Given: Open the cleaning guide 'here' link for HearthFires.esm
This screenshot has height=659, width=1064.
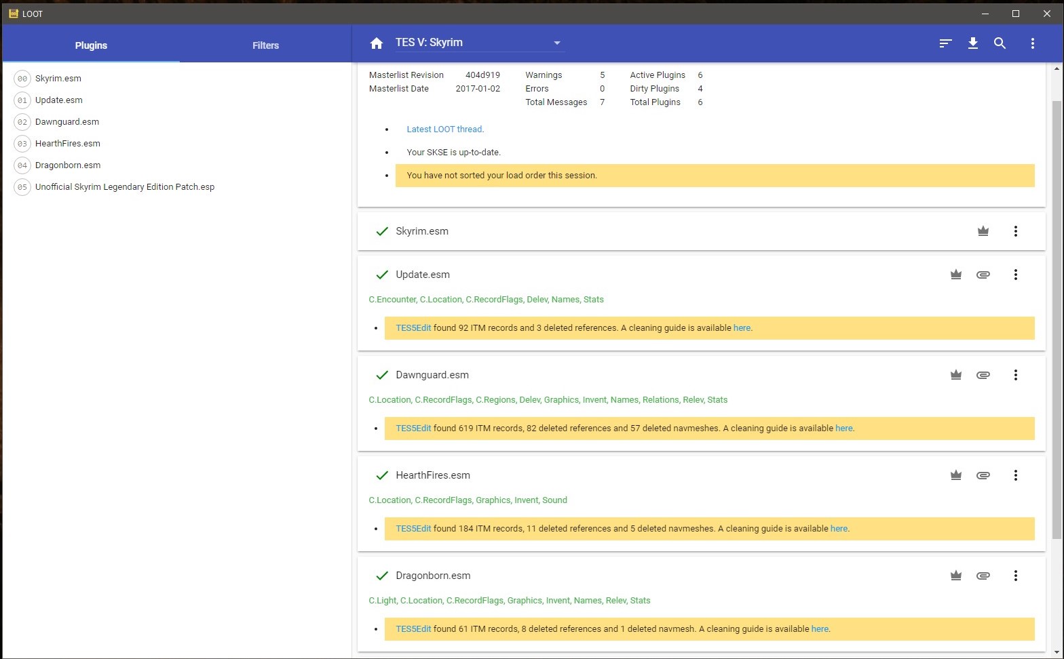Looking at the screenshot, I should pos(839,529).
